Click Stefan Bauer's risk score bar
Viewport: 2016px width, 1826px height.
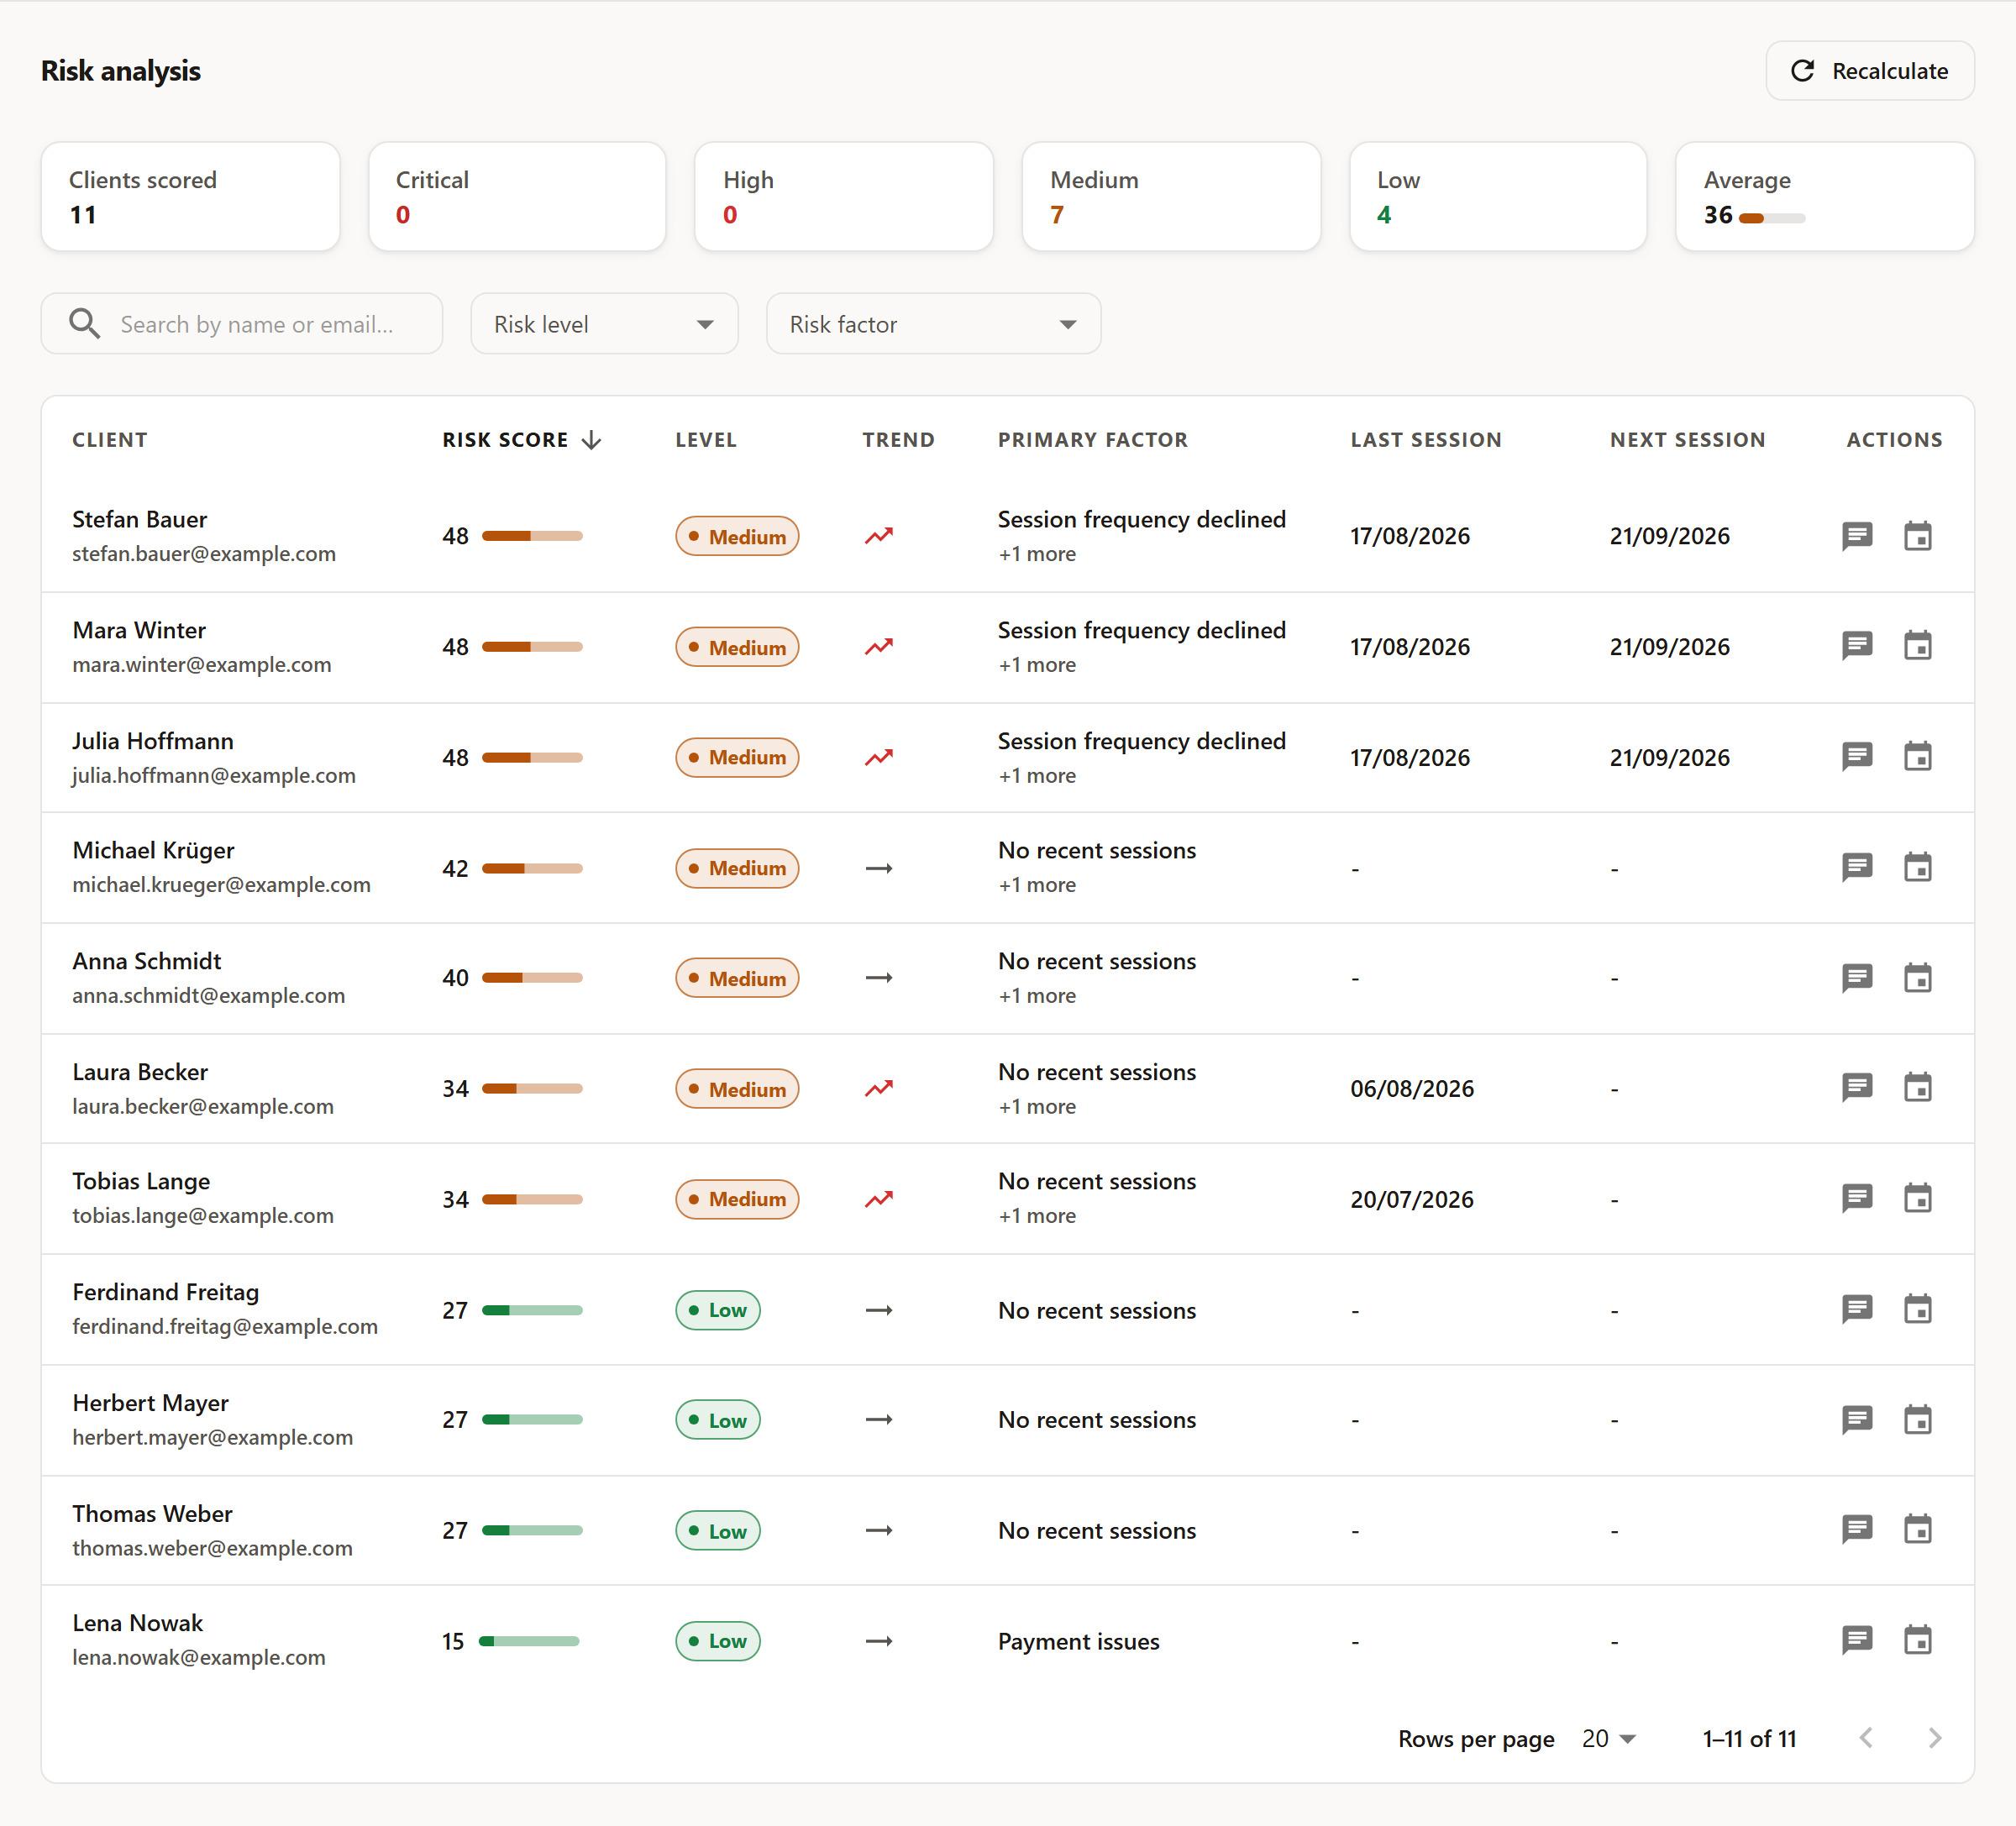532,536
